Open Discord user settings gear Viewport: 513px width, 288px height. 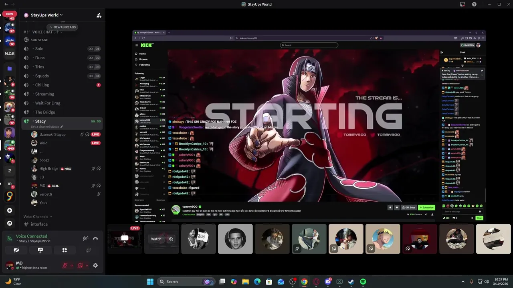95,265
